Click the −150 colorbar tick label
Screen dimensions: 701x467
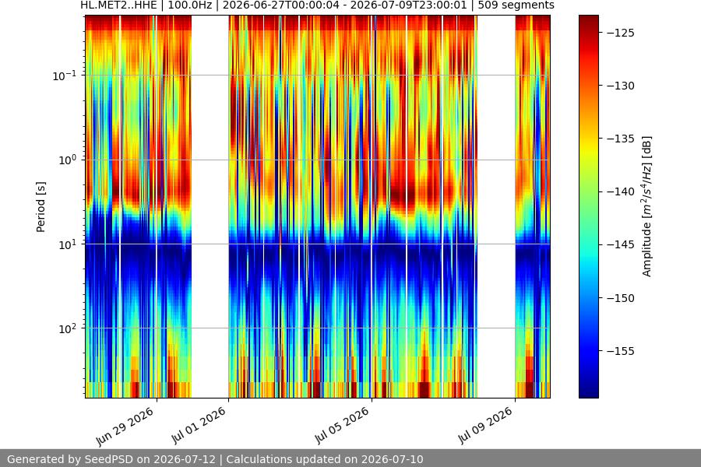point(621,297)
